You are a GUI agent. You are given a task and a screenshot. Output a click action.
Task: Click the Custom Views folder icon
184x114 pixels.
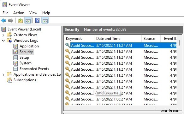coord(9,35)
